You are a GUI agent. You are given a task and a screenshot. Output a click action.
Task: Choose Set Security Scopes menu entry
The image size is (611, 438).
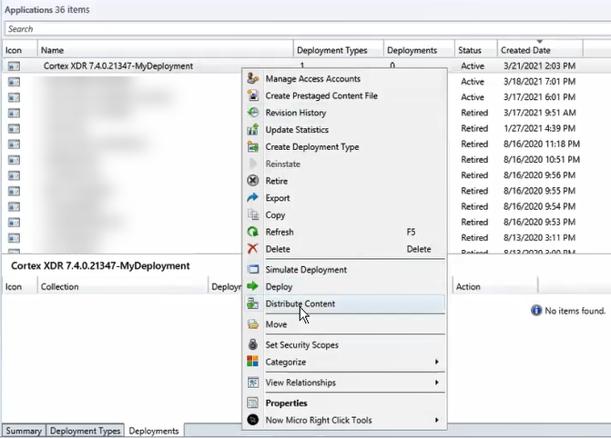344,344
